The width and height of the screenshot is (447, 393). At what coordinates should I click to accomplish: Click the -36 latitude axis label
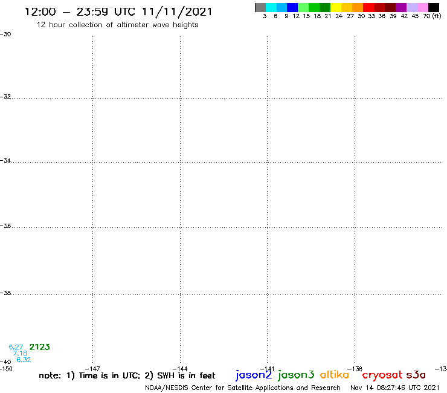(5, 226)
